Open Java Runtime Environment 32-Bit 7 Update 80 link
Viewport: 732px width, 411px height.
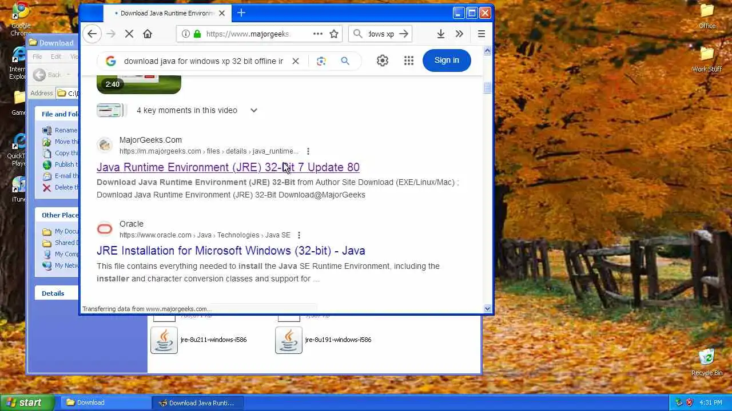[x=228, y=167]
